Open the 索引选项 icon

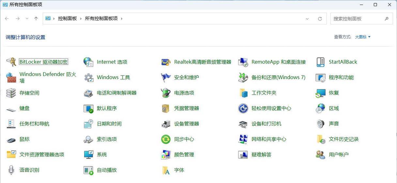(88, 139)
